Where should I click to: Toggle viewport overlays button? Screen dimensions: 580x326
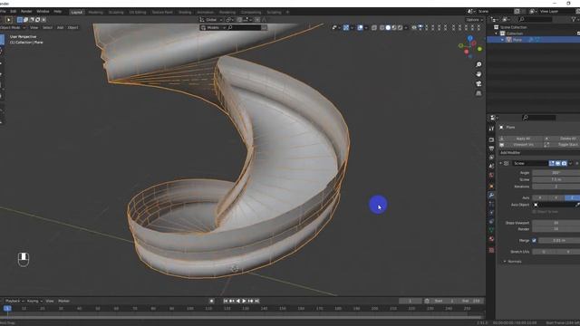(x=360, y=27)
